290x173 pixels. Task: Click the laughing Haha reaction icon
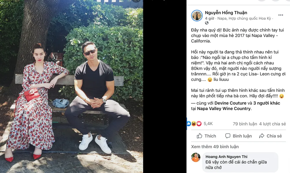[x=194, y=124]
